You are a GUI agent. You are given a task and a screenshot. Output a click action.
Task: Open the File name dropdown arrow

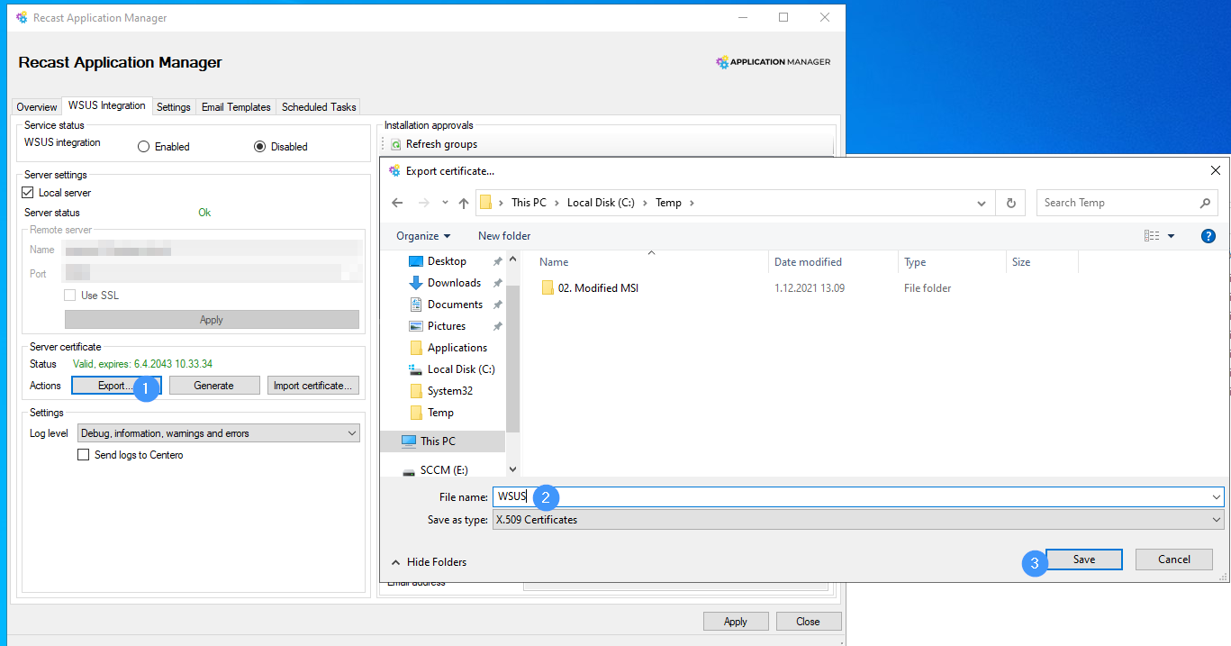(1217, 496)
